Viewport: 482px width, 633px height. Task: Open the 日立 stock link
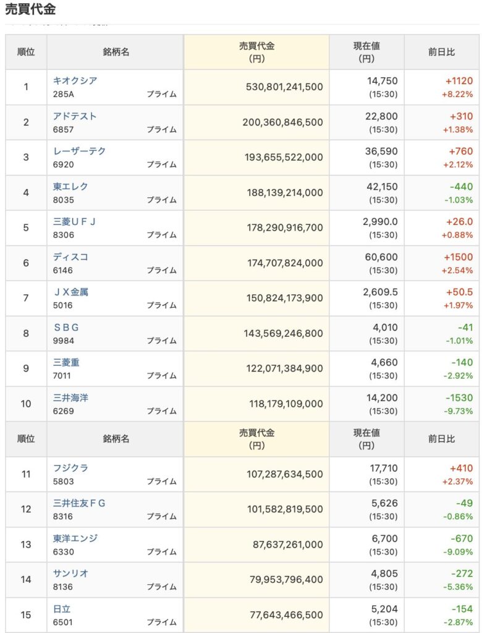pos(62,609)
